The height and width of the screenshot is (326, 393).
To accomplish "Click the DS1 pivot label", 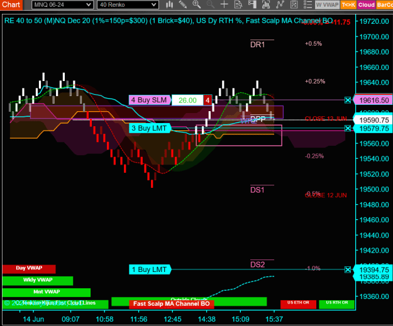I will click(x=257, y=190).
